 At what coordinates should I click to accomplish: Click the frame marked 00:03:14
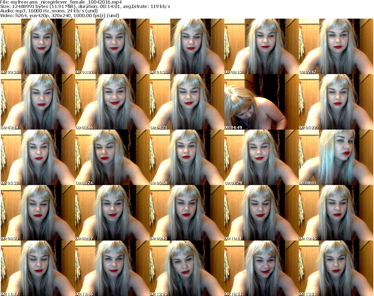(38, 102)
